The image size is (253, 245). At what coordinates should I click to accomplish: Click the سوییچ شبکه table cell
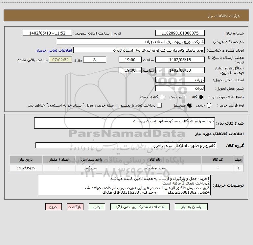point(154,168)
